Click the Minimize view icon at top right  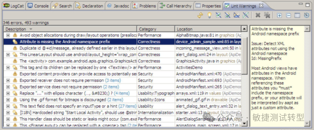point(301,4)
